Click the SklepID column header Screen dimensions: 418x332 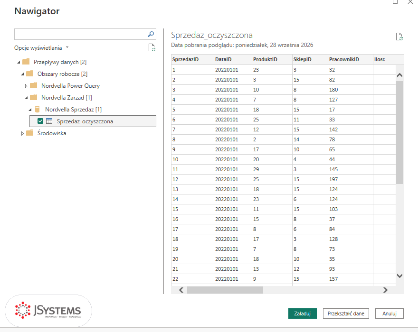point(310,59)
